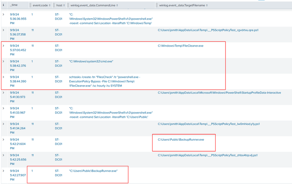This screenshot has height=184, width=292.
Task: Click event code 11 in the BackupRunner.exe file row
Action: [32, 140]
